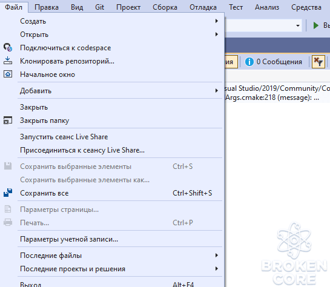330x287 pixels.
Task: Open the Проект menu
Action: coord(128,7)
